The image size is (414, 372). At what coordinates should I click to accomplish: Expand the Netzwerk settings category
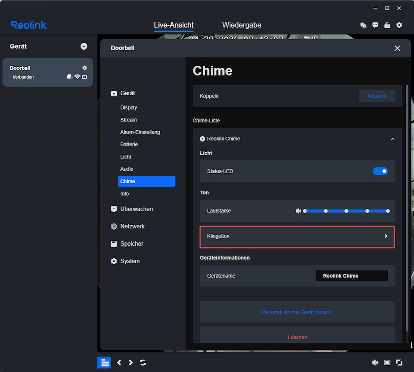[x=132, y=227]
